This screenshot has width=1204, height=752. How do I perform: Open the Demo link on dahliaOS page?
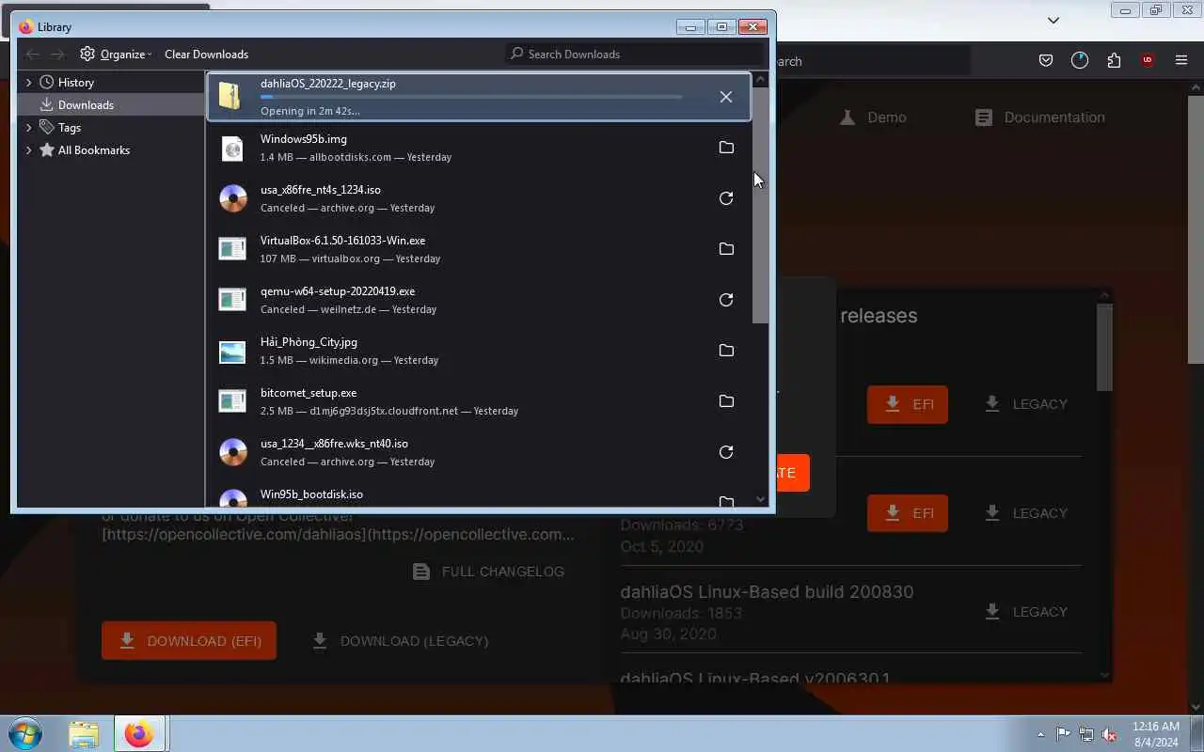[x=873, y=117]
